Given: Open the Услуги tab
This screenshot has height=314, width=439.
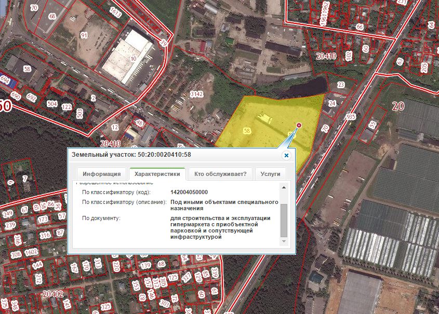Looking at the screenshot, I should click(270, 174).
